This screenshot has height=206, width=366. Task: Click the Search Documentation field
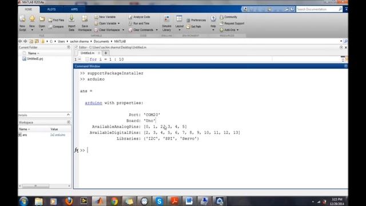coord(317,9)
